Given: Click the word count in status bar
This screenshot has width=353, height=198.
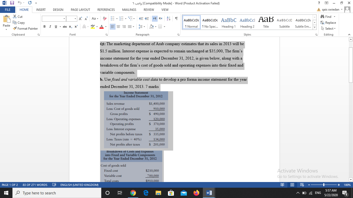Looking at the screenshot, I should click(35, 185).
